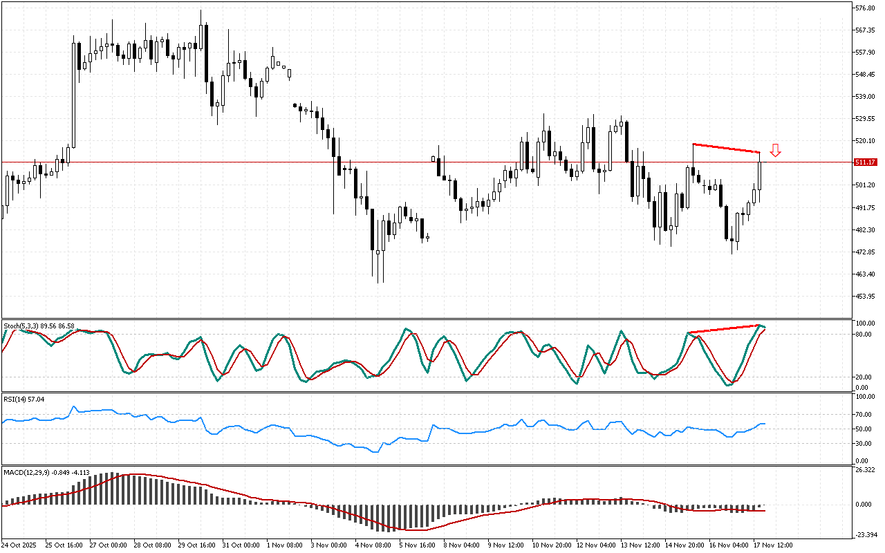Screen dimensions: 885x553
Task: Click the 1 Nov 08:00 time label
Action: point(284,545)
